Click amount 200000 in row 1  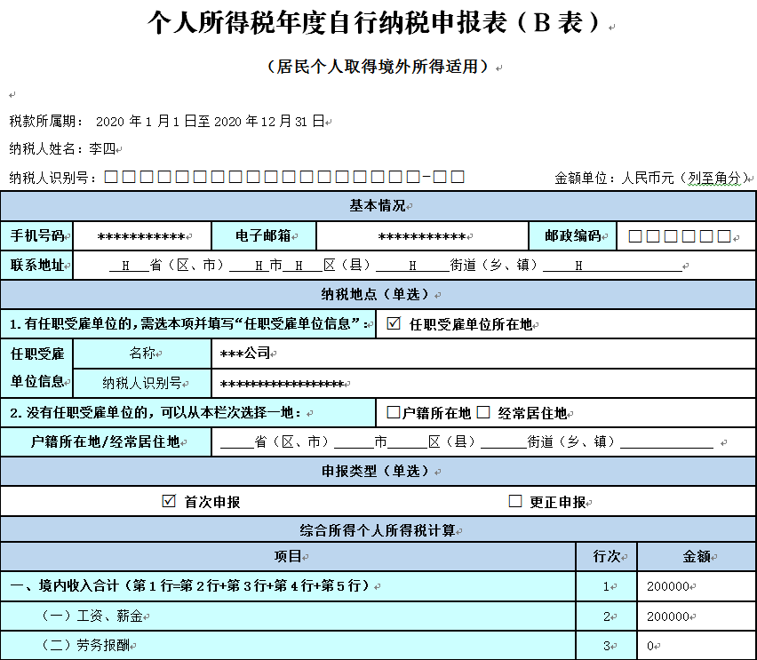coord(667,586)
